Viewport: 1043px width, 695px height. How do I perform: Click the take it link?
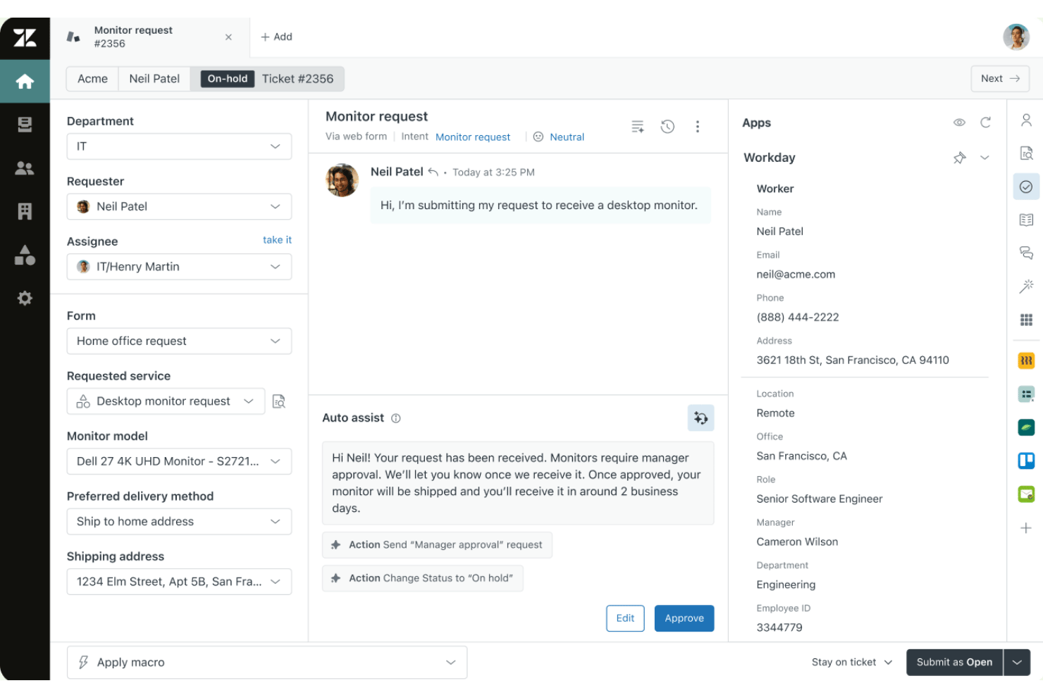277,240
